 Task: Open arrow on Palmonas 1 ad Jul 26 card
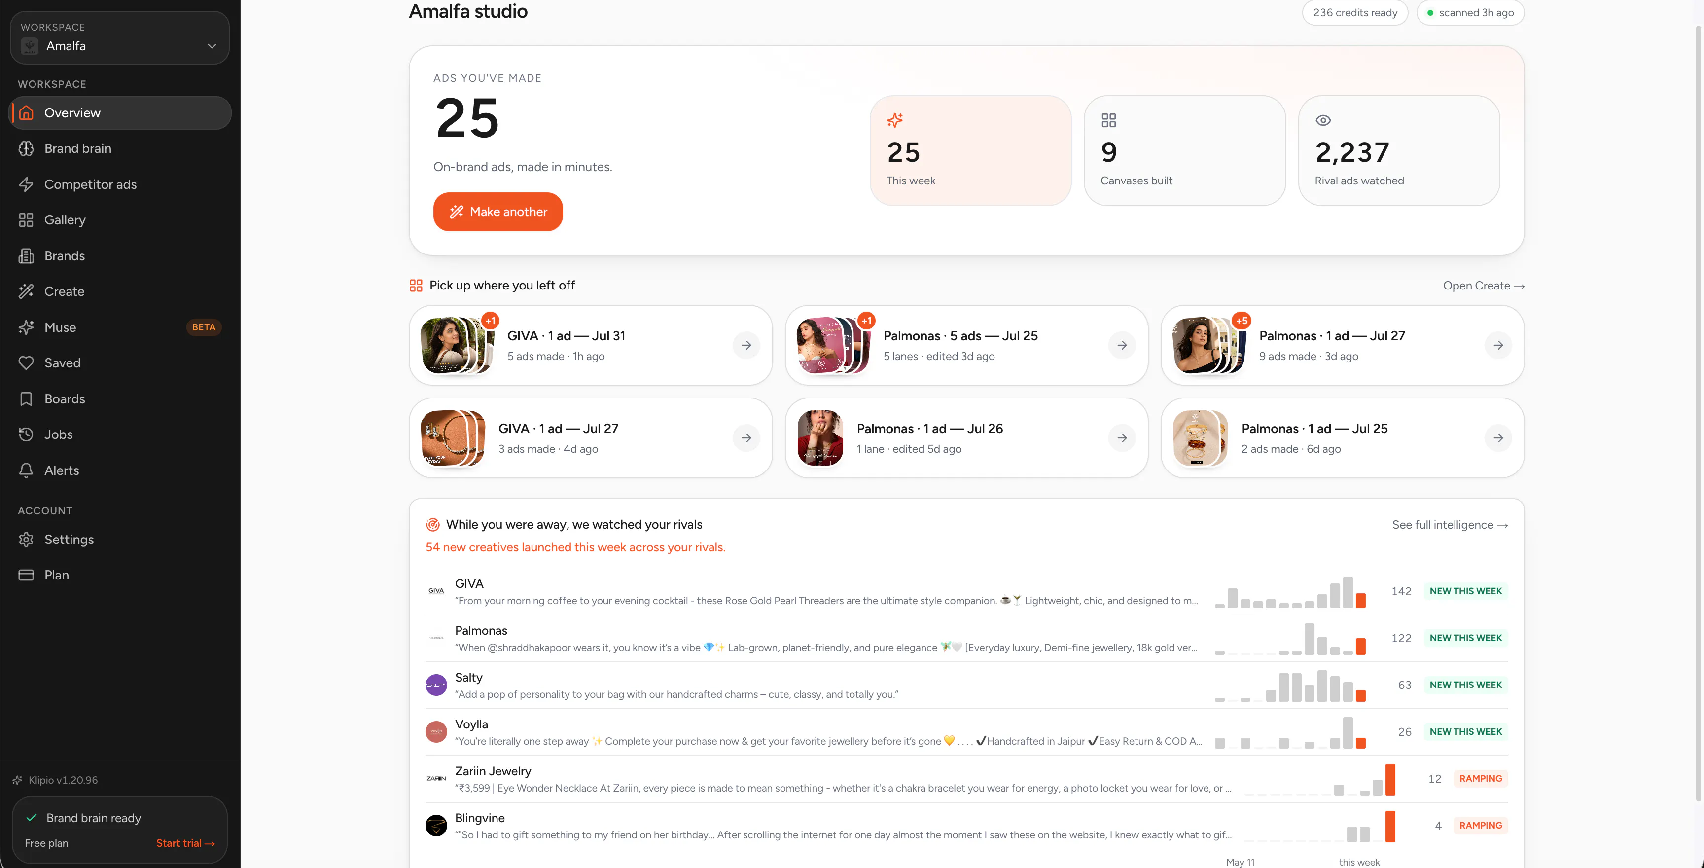1122,438
